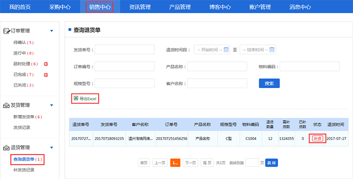Click the 发货管理 section icon
353x179 pixels.
(6, 105)
